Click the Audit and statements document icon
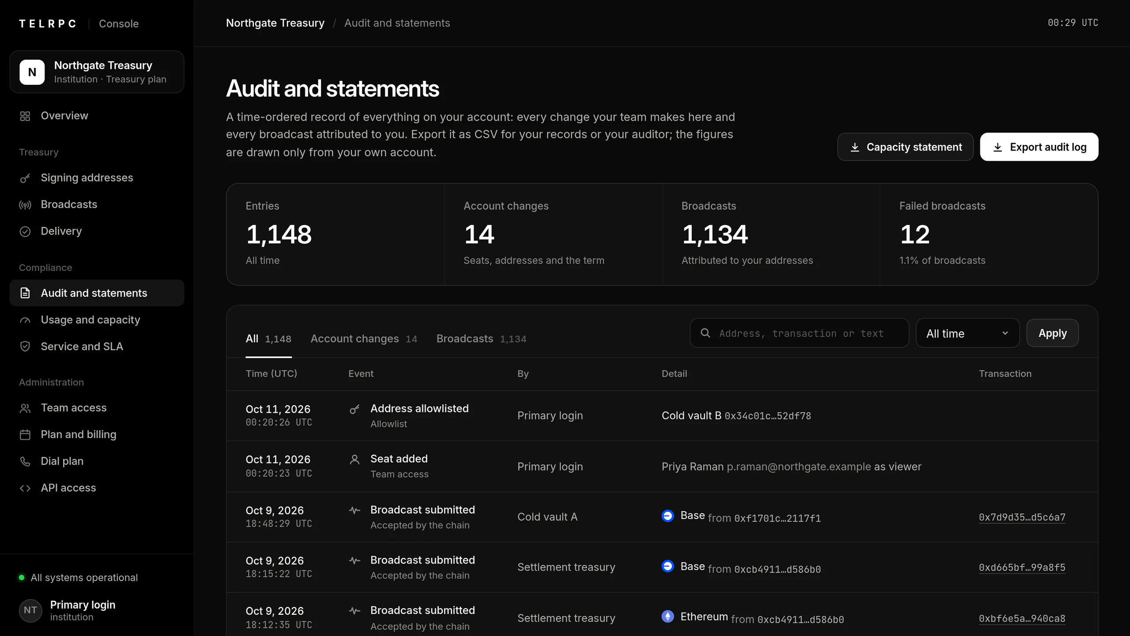 25,293
